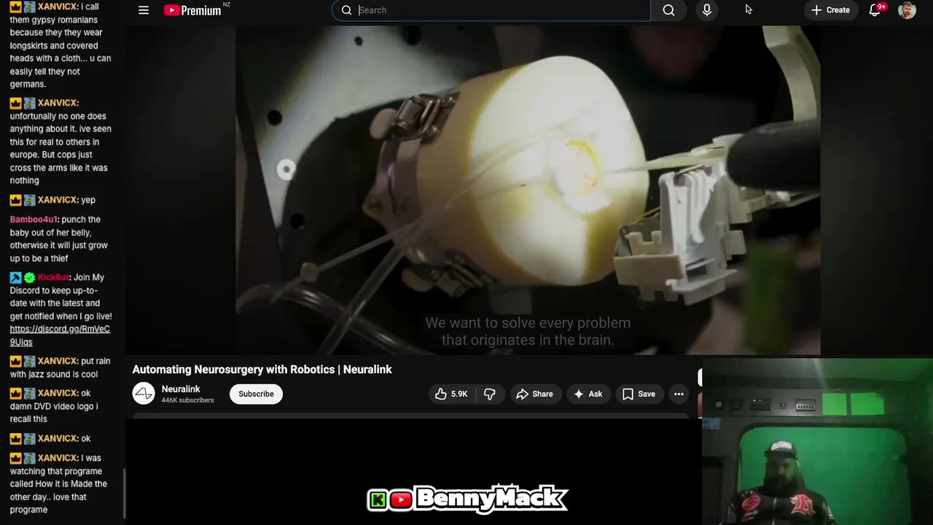Ask about this video

click(x=588, y=394)
